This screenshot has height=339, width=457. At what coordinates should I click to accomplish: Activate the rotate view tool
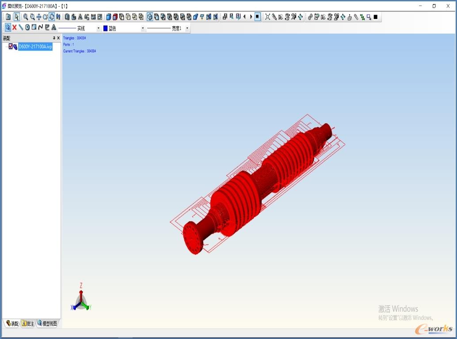point(52,17)
